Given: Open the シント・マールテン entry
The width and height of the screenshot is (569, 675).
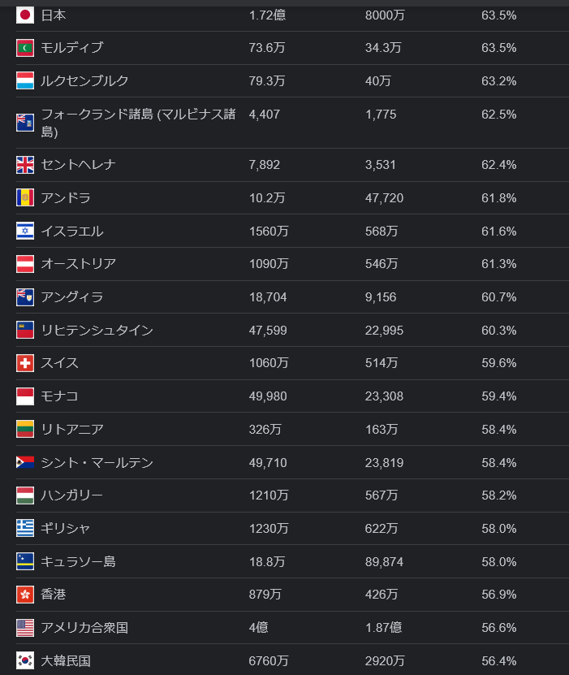Looking at the screenshot, I should (x=97, y=462).
